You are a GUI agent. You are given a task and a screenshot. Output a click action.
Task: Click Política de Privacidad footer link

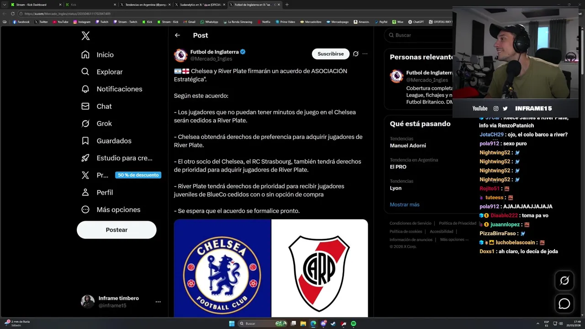(x=457, y=223)
